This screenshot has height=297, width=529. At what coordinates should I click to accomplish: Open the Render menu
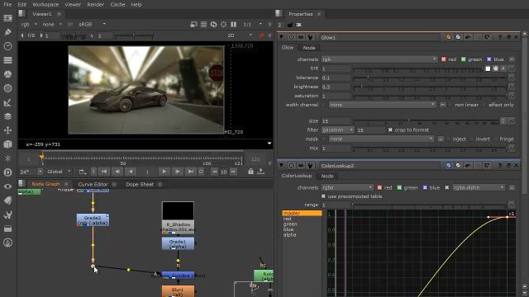(96, 4)
